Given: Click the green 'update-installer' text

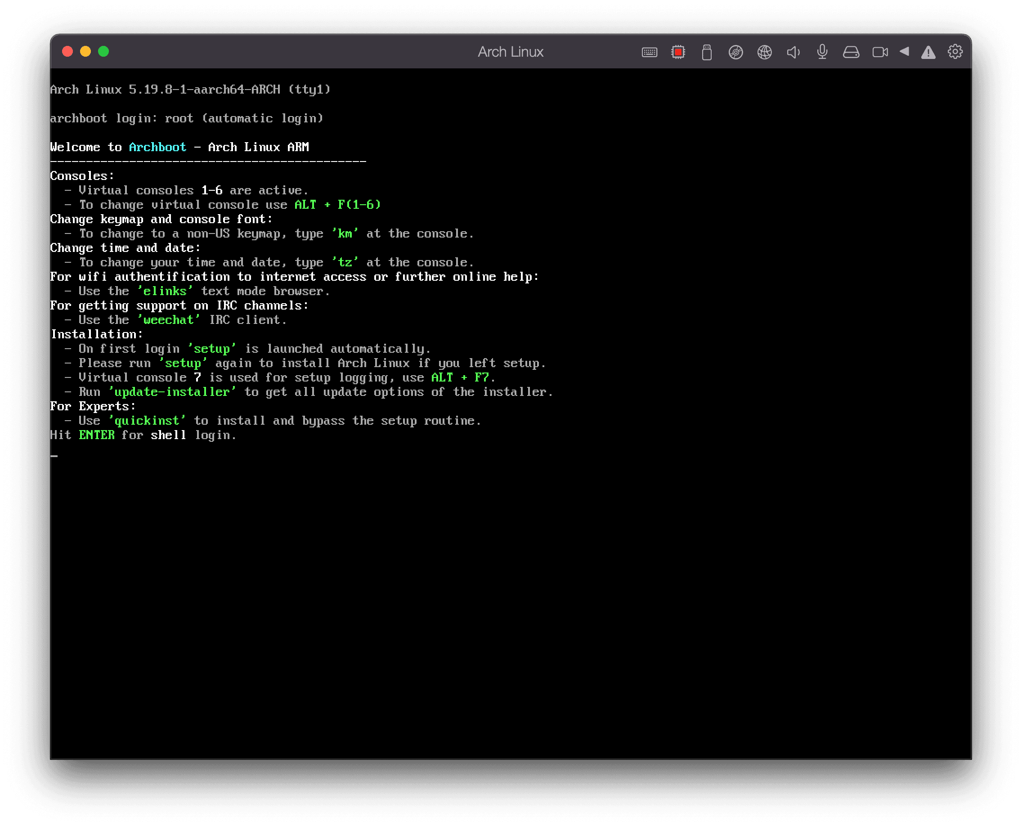Looking at the screenshot, I should [172, 392].
